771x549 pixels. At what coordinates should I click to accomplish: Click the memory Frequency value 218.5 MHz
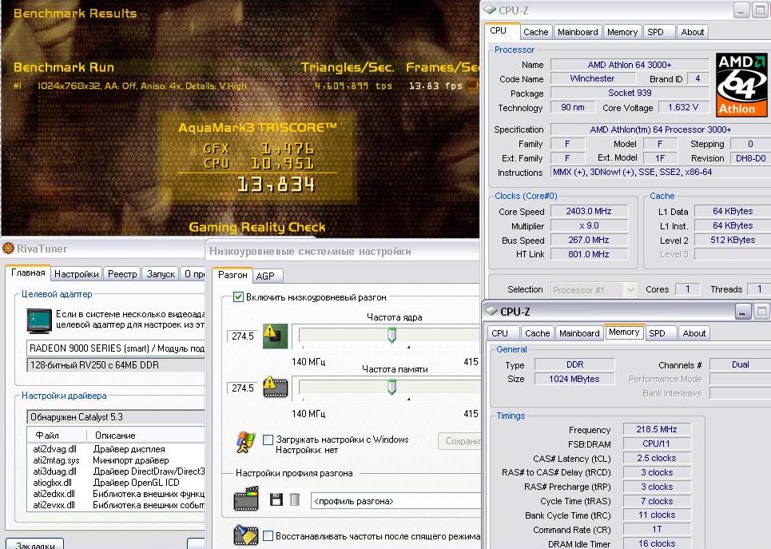(657, 429)
